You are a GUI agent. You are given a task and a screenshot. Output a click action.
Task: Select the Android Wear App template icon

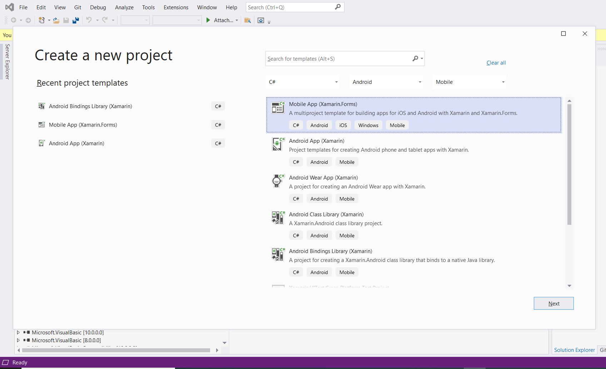click(278, 181)
